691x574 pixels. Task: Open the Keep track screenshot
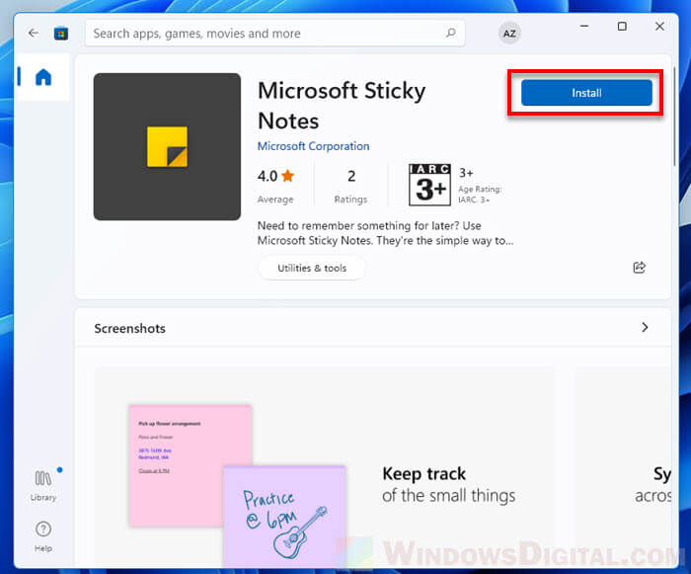pyautogui.click(x=325, y=467)
